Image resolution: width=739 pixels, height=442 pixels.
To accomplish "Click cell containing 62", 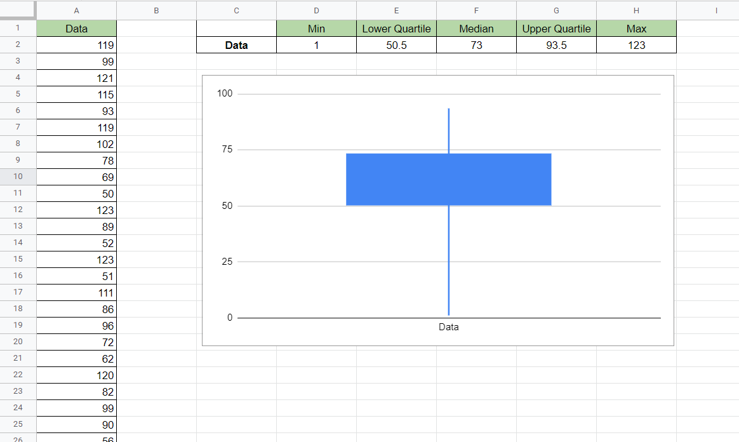I will coord(76,358).
